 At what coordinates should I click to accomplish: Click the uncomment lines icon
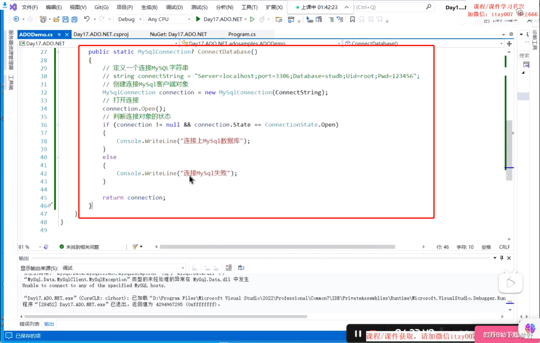(x=340, y=19)
